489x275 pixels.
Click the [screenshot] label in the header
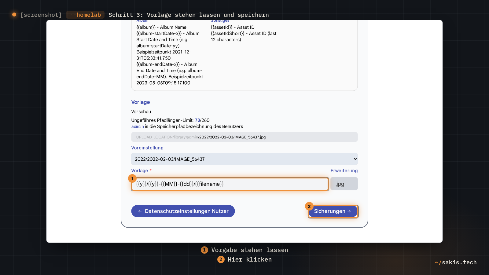tap(41, 15)
